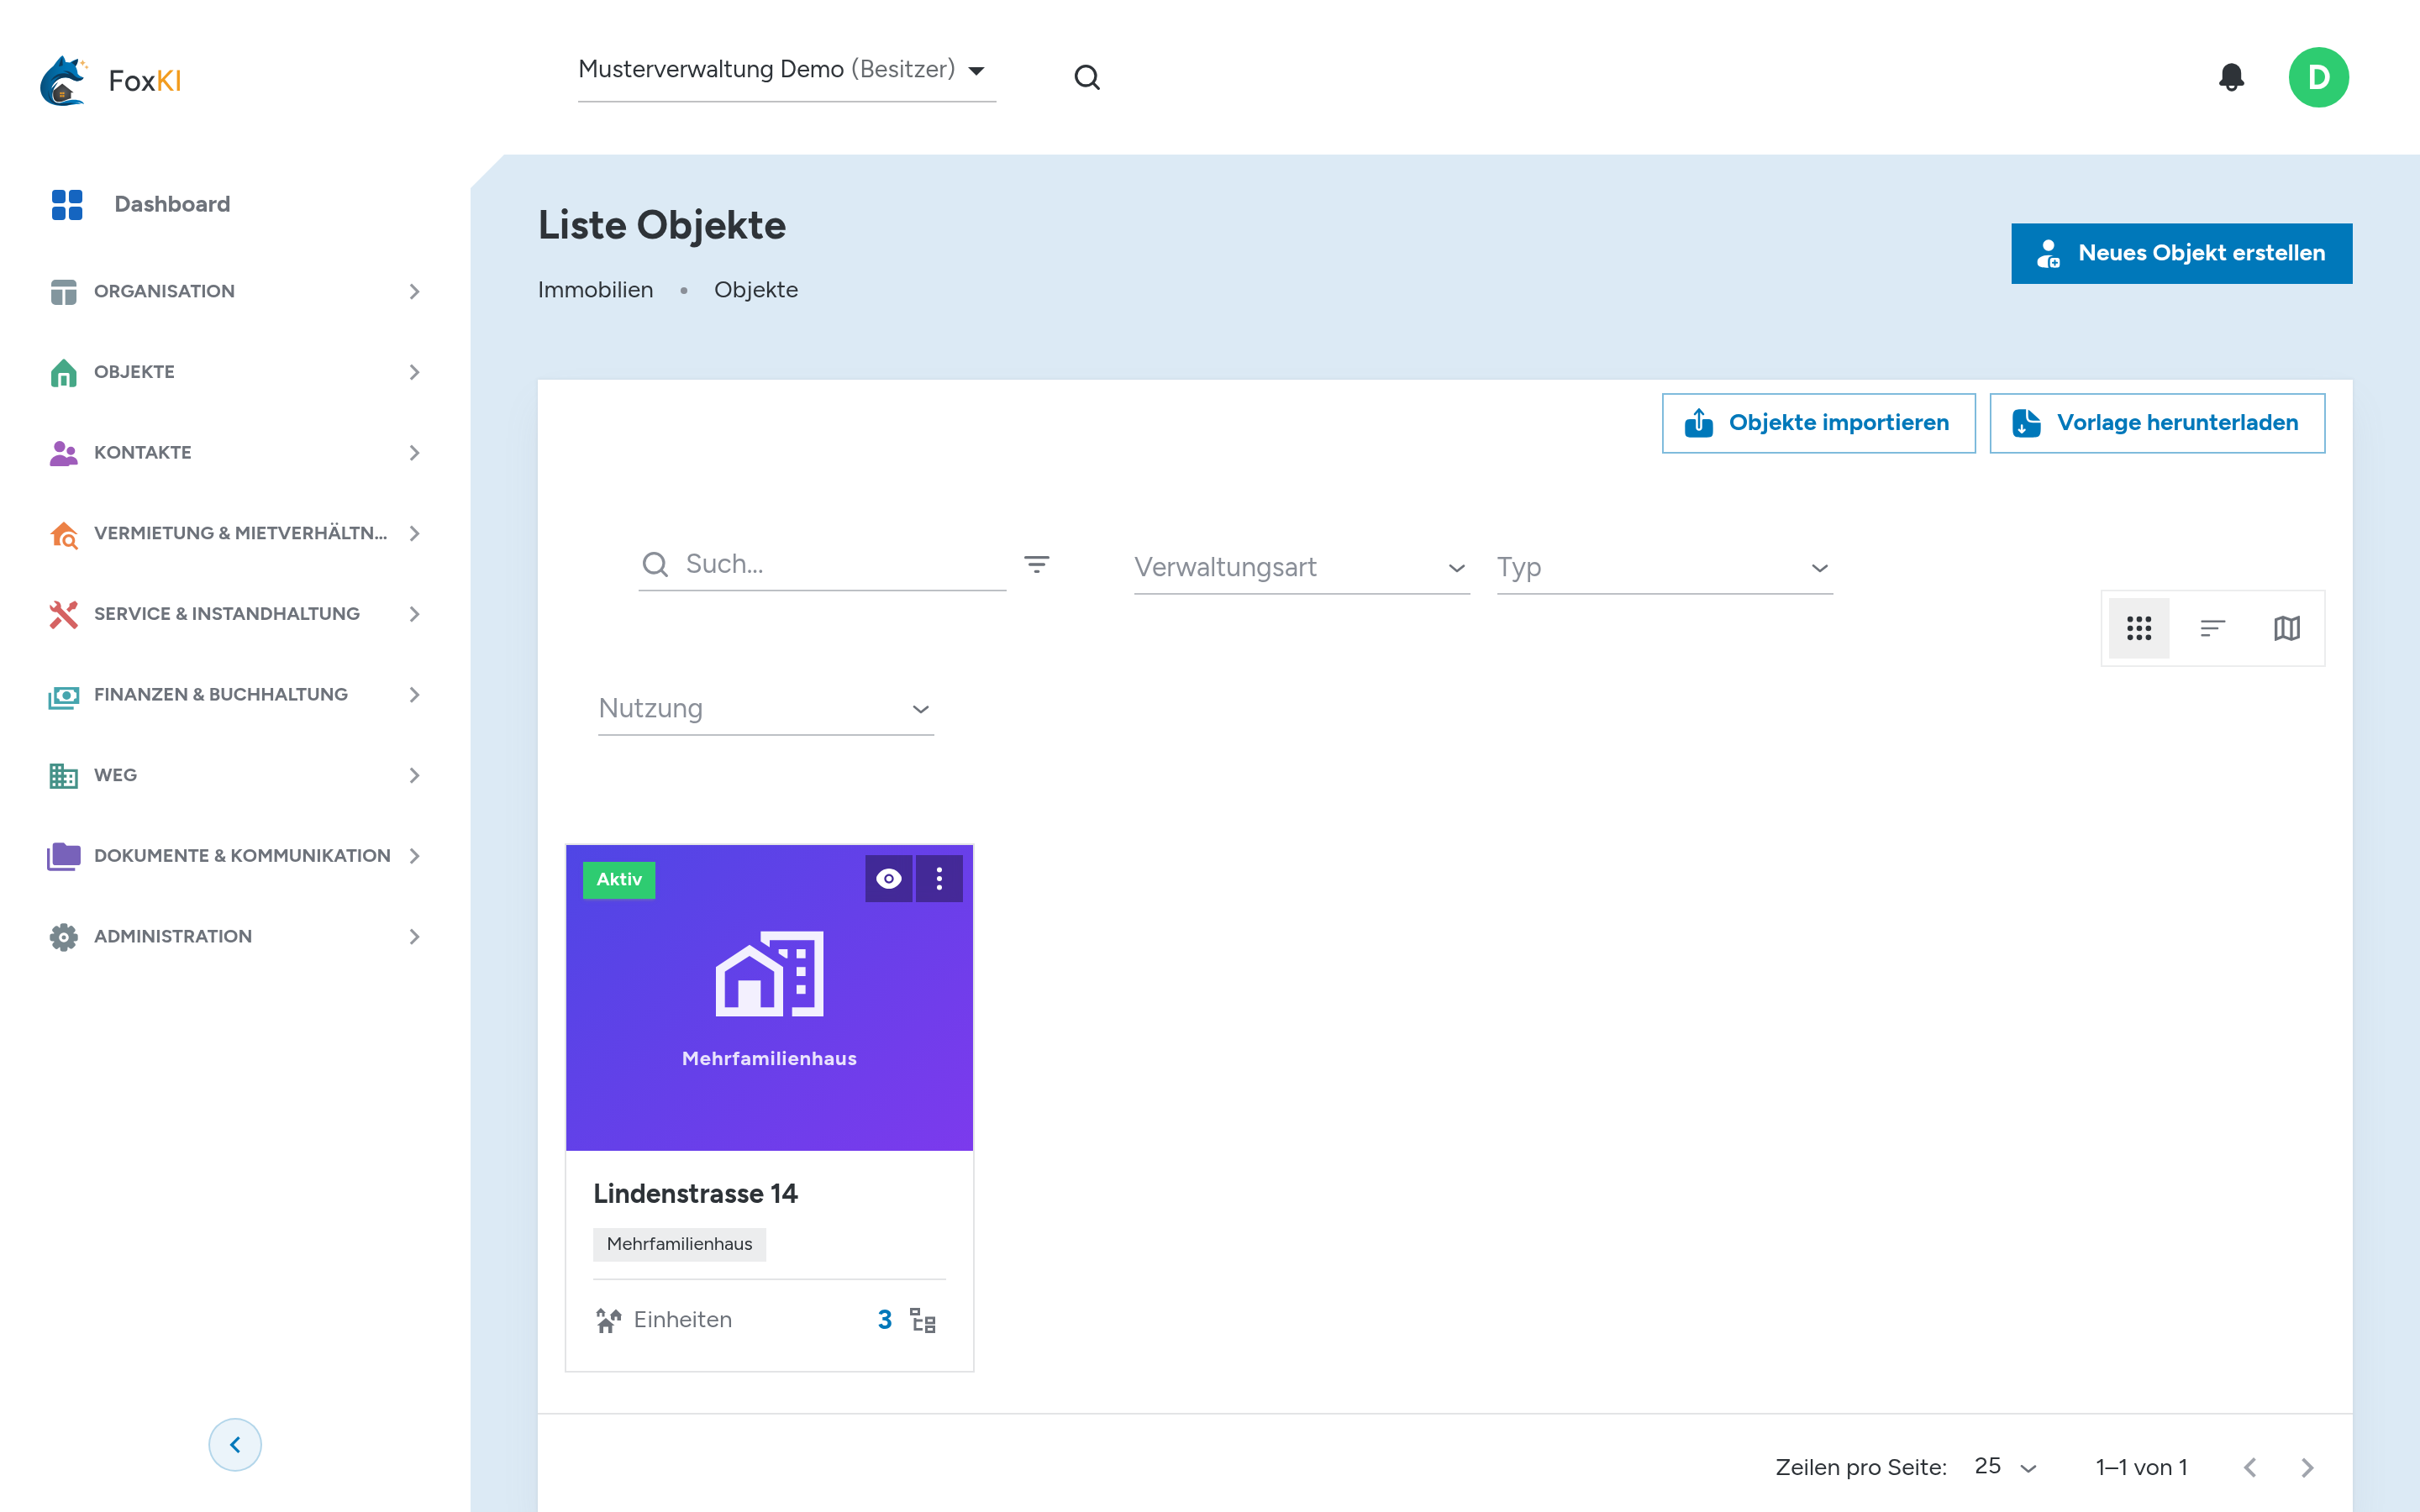This screenshot has width=2420, height=1512.
Task: Expand Dokumente & Kommunikation chevron
Action: coord(415,856)
